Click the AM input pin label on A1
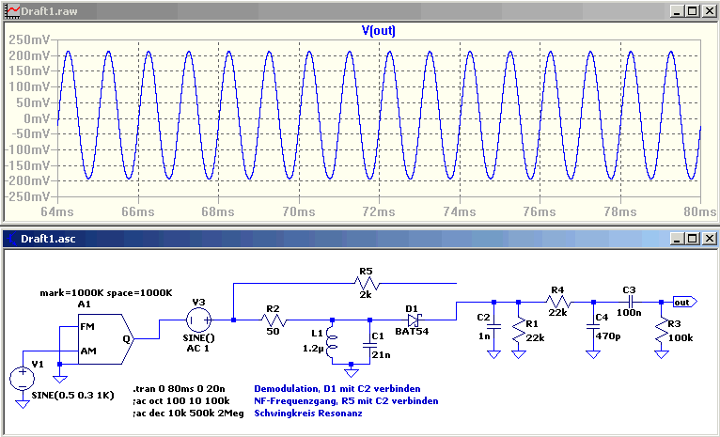Viewport: 720px width, 437px height. click(86, 351)
